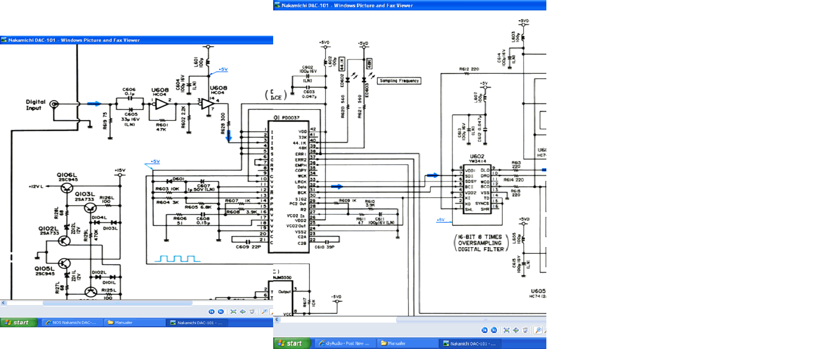Image resolution: width=833 pixels, height=349 pixels.
Task: Go to previous image in left viewer window
Action: (x=211, y=312)
